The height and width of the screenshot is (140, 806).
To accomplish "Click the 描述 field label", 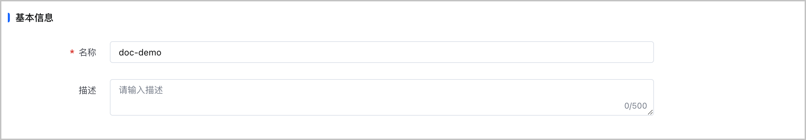I will pyautogui.click(x=87, y=90).
